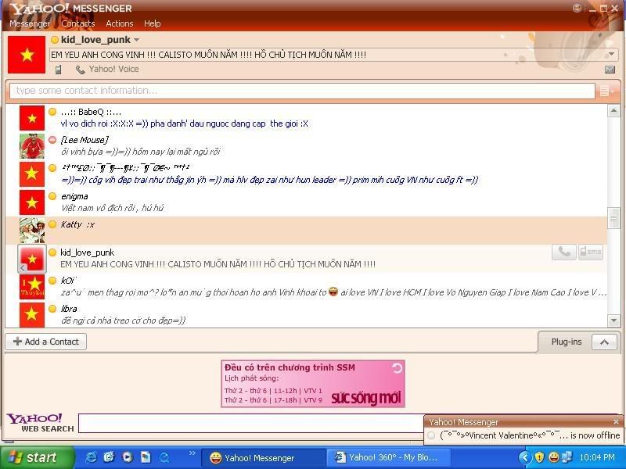626x469 pixels.
Task: Send SMS to kid_love_punk contact
Action: [591, 252]
